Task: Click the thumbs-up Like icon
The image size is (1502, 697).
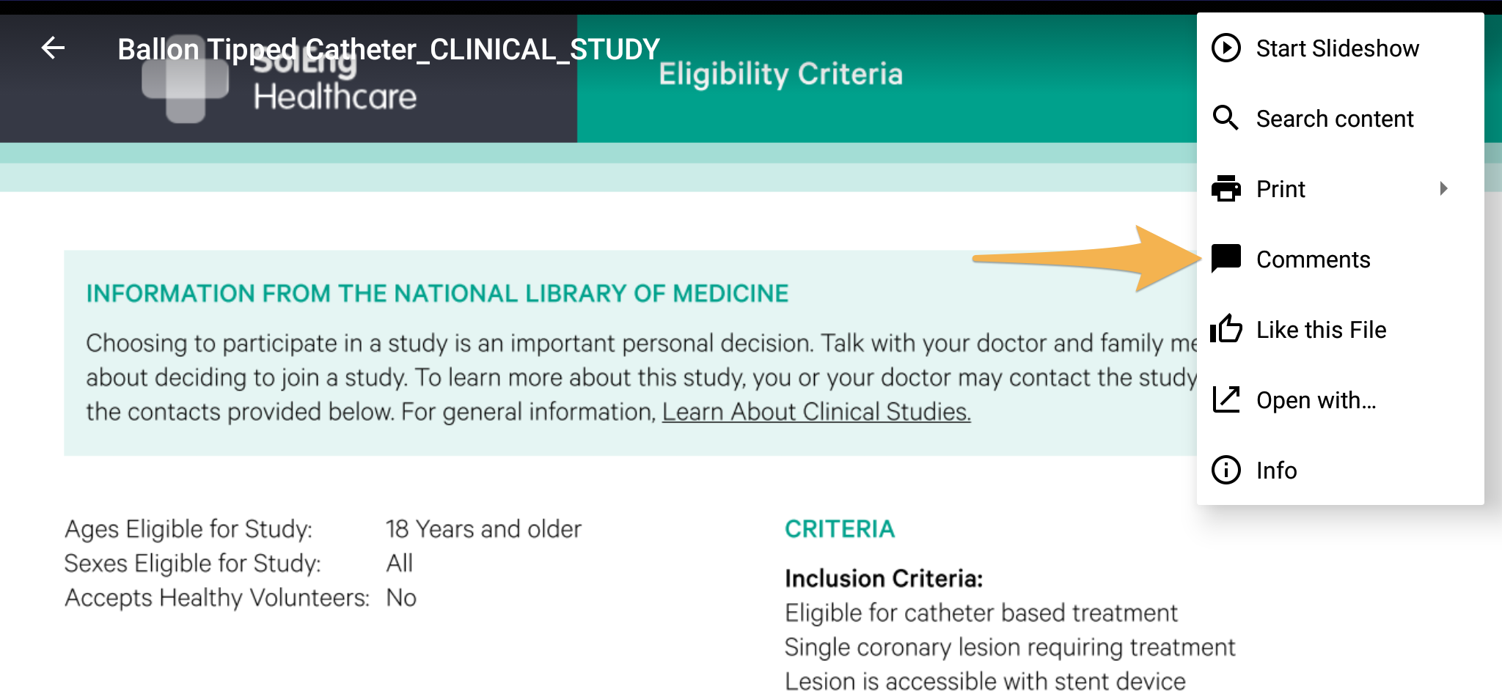Action: 1226,329
